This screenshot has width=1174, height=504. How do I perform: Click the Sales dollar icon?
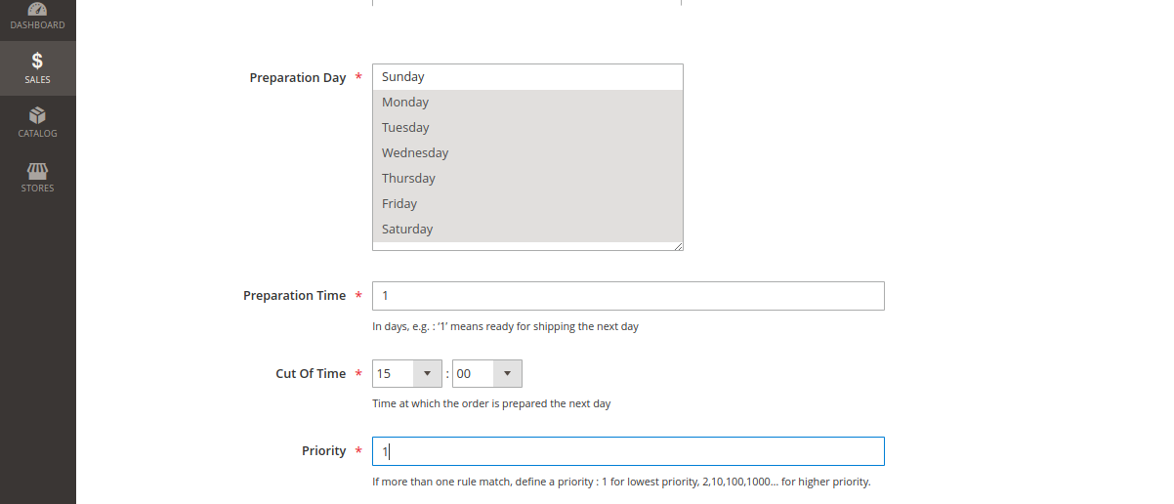pos(37,61)
